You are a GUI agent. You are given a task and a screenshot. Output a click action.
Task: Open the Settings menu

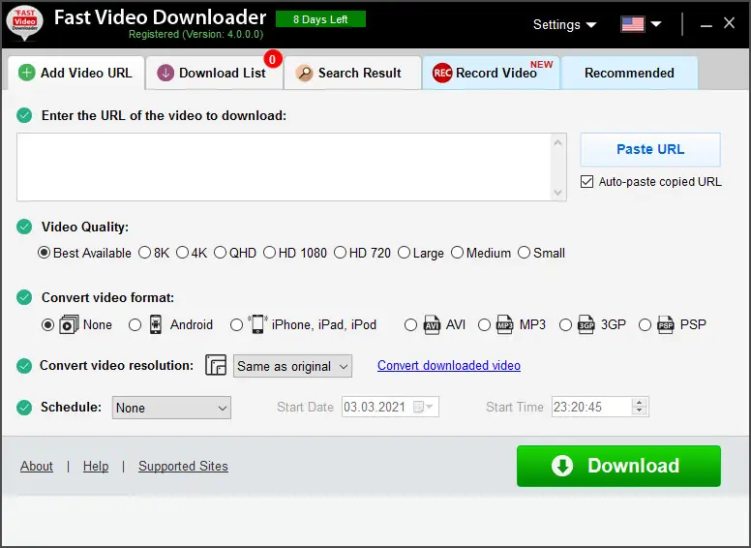coord(564,24)
